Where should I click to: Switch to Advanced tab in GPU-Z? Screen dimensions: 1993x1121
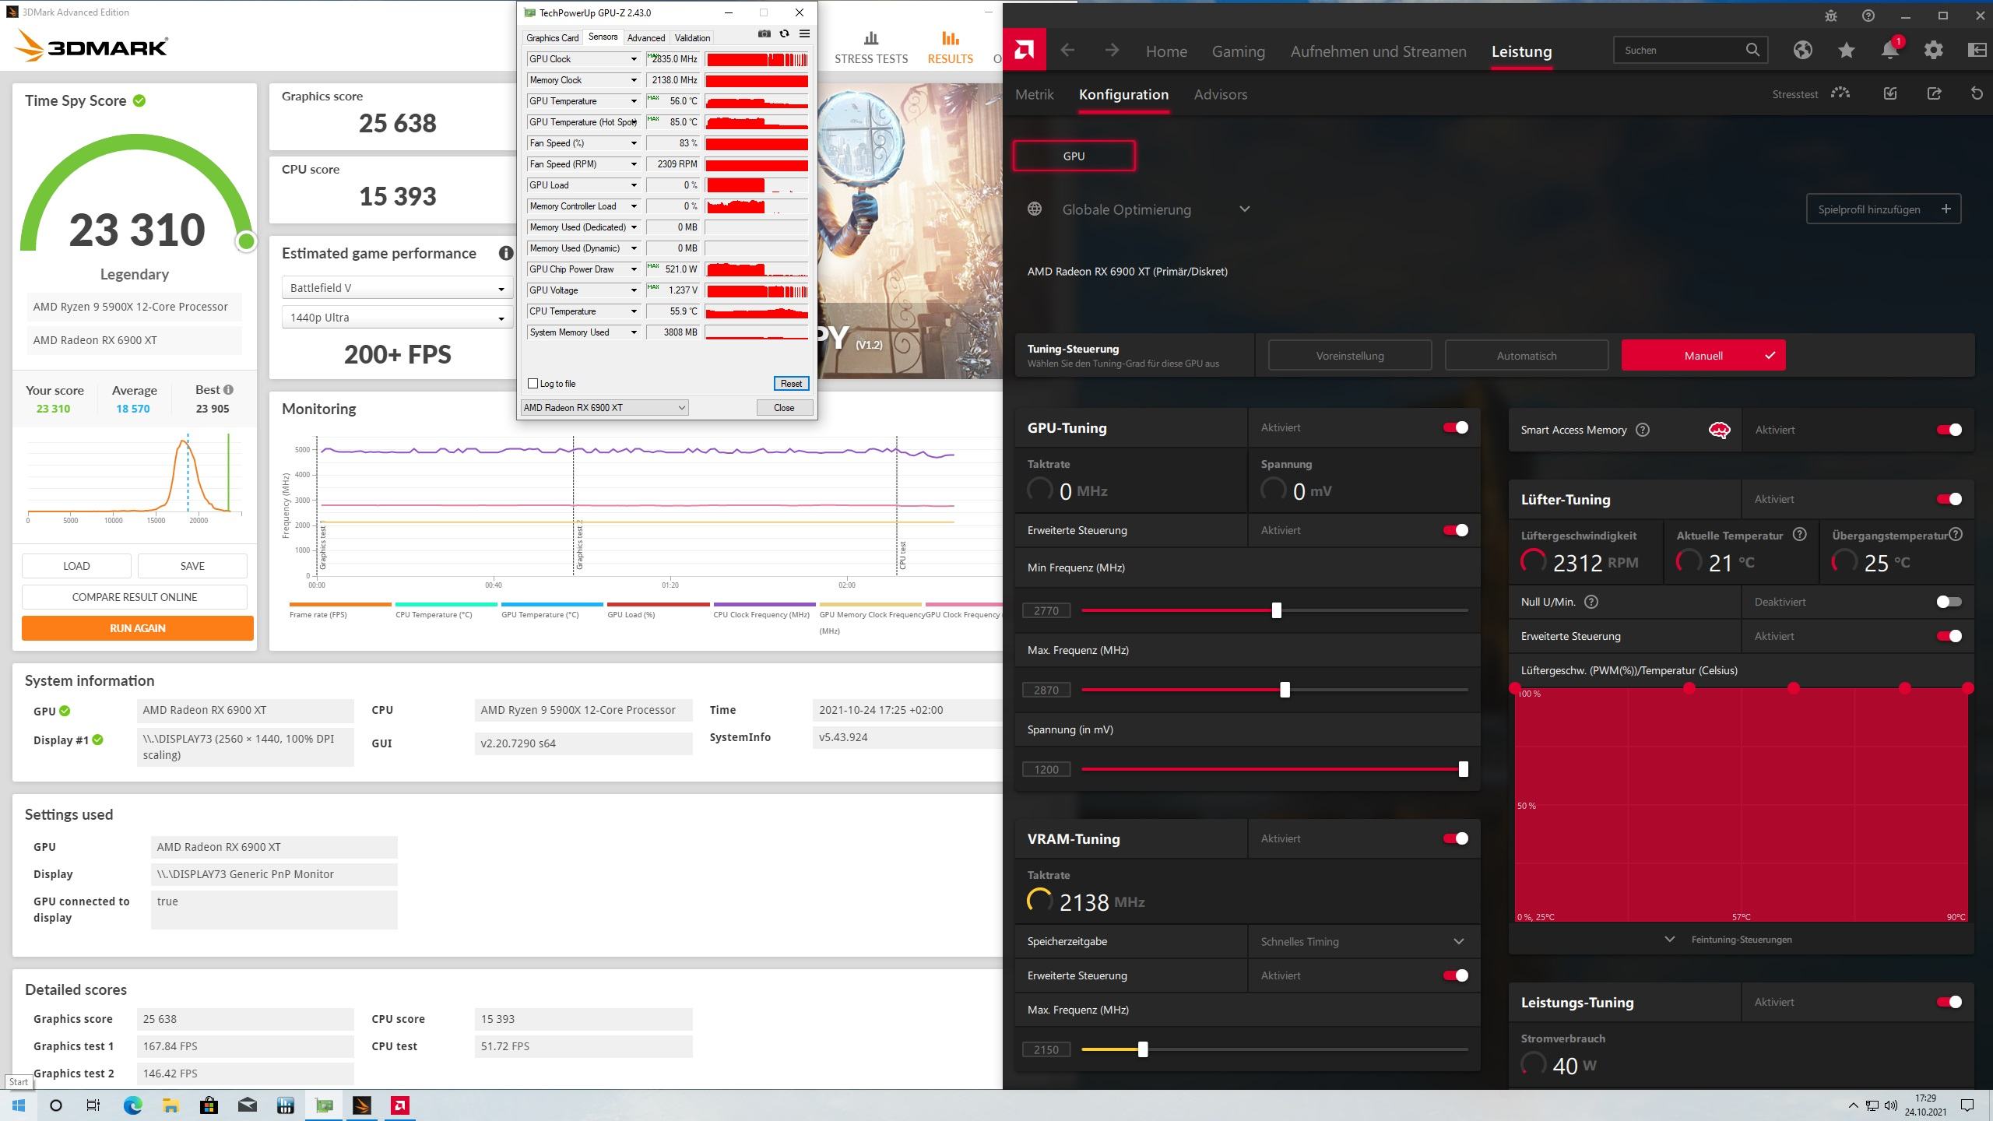coord(646,37)
